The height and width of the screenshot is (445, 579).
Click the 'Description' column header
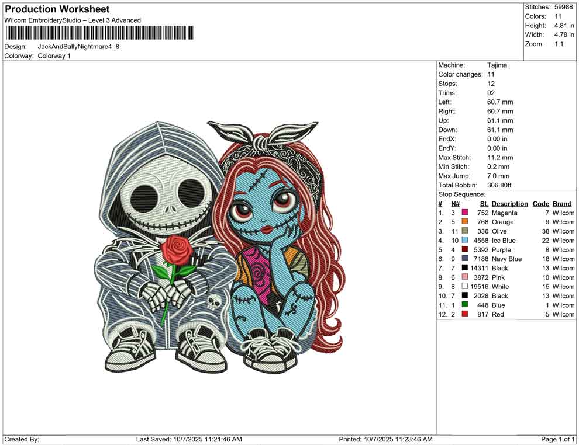click(x=509, y=203)
